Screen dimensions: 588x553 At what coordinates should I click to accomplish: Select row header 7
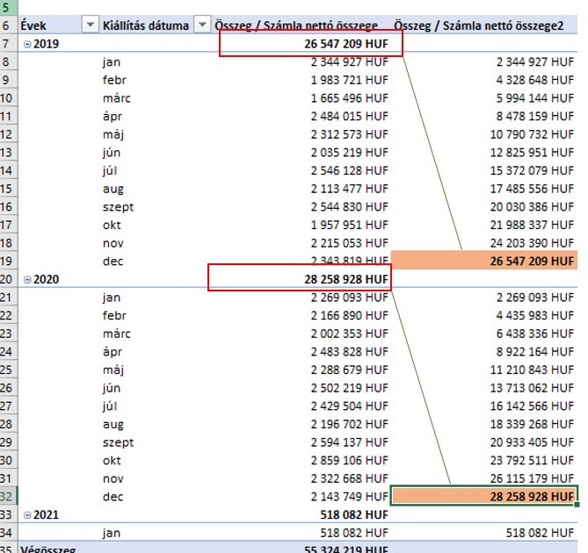pyautogui.click(x=8, y=44)
